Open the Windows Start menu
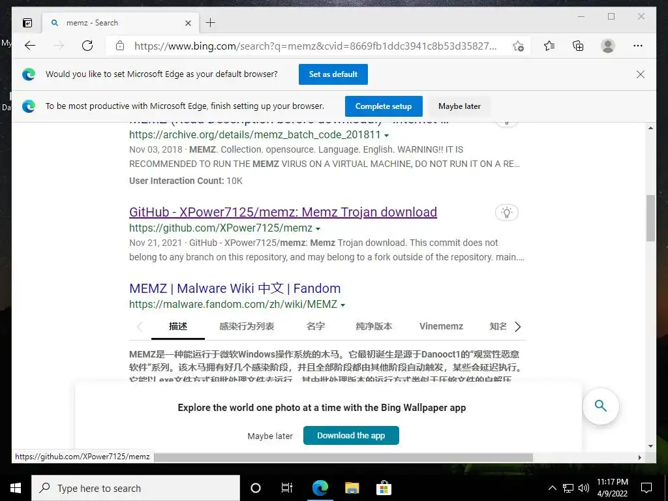 pyautogui.click(x=16, y=488)
